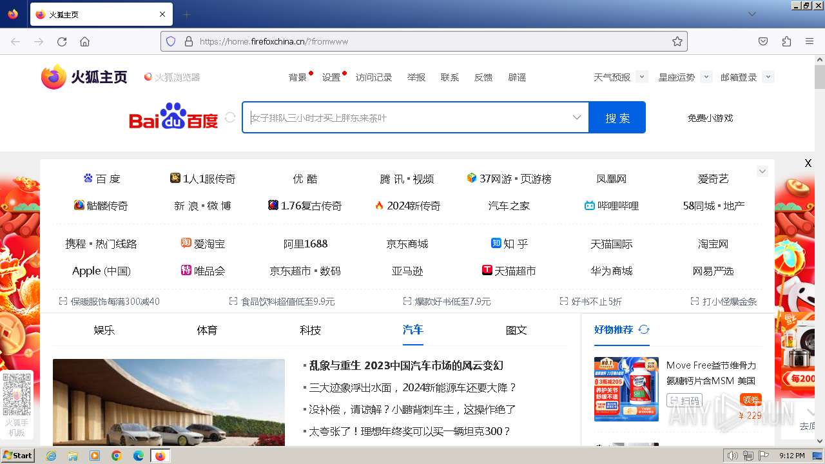Viewport: 825px width, 464px height.
Task: Open a new tab with plus button
Action: [187, 14]
